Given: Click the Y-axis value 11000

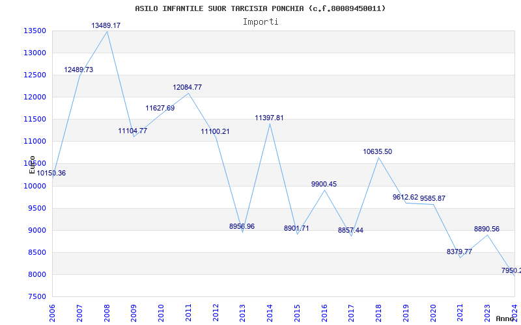Looking at the screenshot, I should click(x=35, y=141).
